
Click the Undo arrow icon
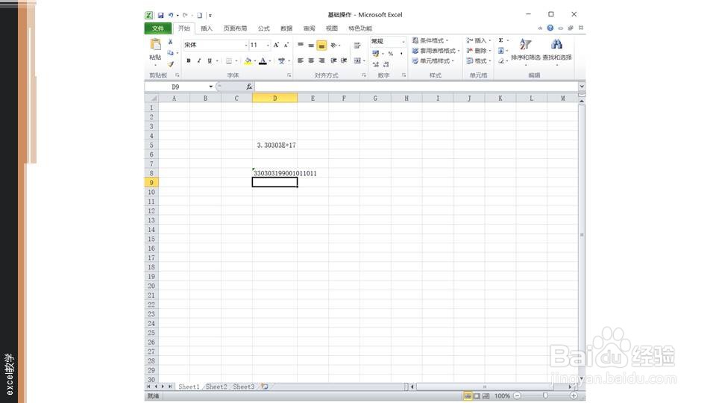point(171,15)
